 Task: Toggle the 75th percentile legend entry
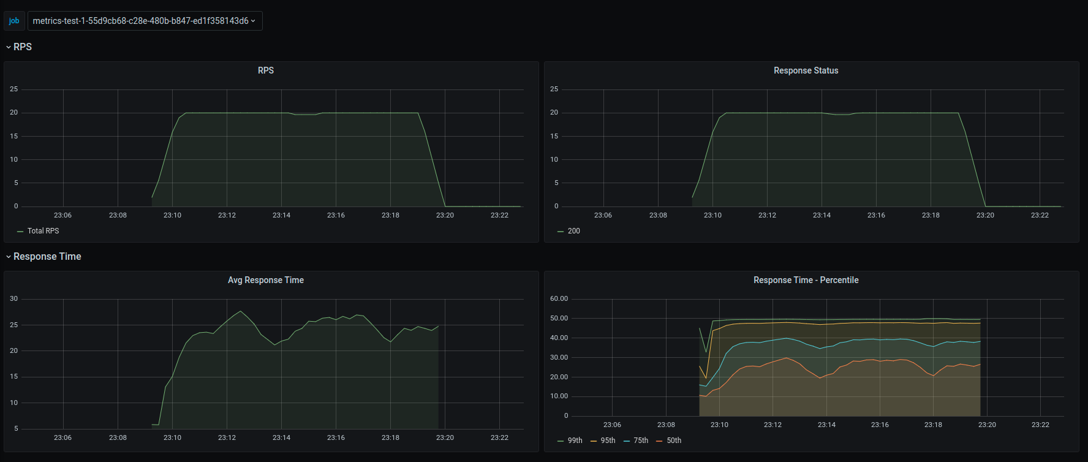tap(641, 441)
